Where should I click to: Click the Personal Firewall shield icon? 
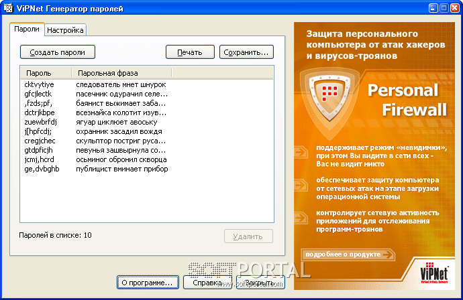coord(329,98)
